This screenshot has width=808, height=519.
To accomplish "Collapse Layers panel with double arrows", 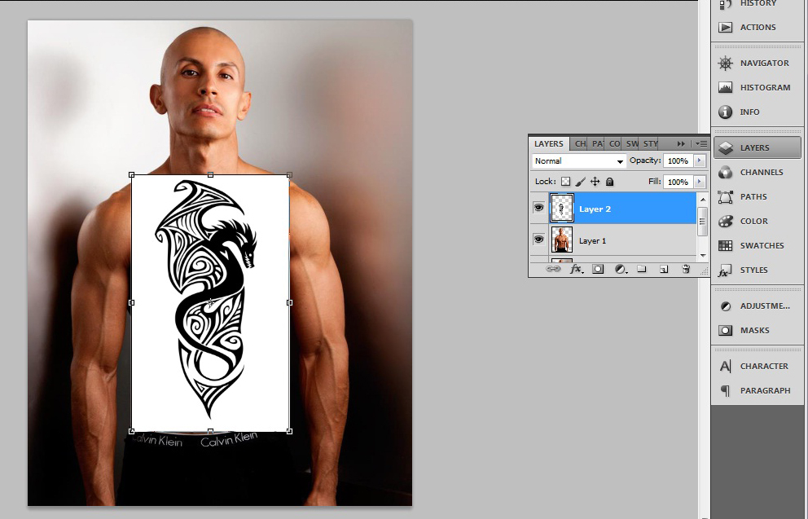I will click(681, 143).
